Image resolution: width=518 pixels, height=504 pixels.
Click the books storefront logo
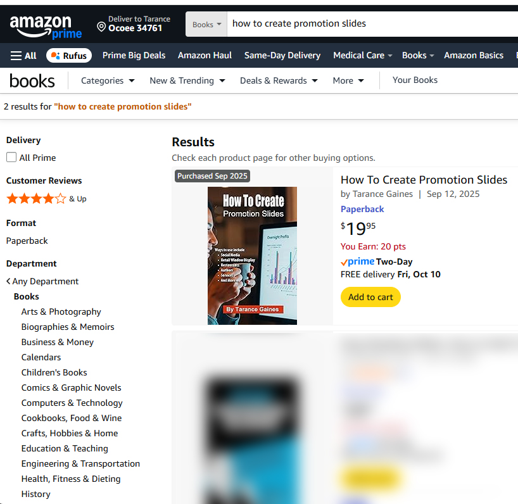tap(32, 81)
